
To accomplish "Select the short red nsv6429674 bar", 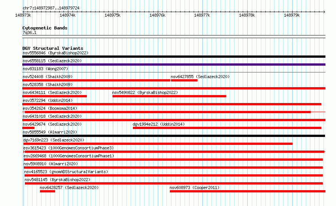I will (28, 128).
